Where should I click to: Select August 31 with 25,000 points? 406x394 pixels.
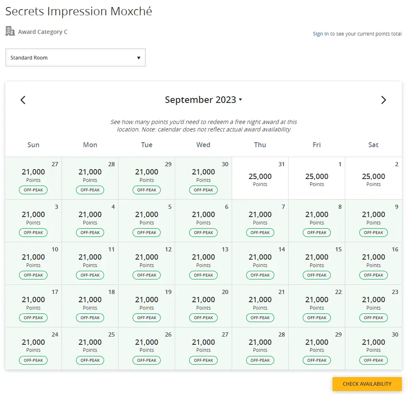[x=260, y=178]
